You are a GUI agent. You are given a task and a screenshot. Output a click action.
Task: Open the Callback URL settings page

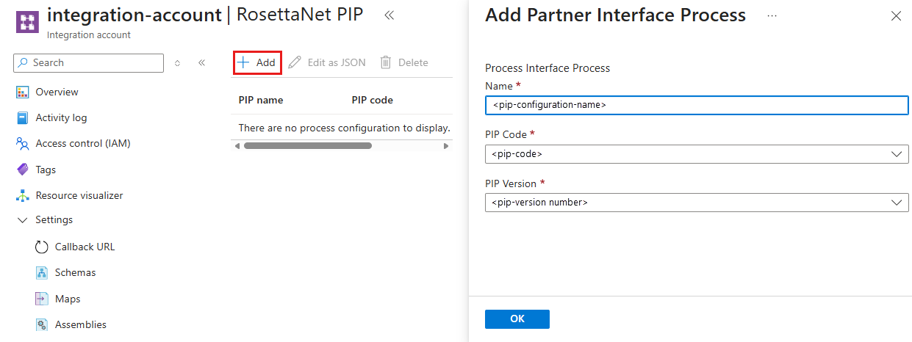[x=85, y=247]
